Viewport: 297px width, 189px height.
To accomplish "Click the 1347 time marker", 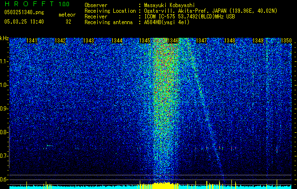I will [201, 41].
